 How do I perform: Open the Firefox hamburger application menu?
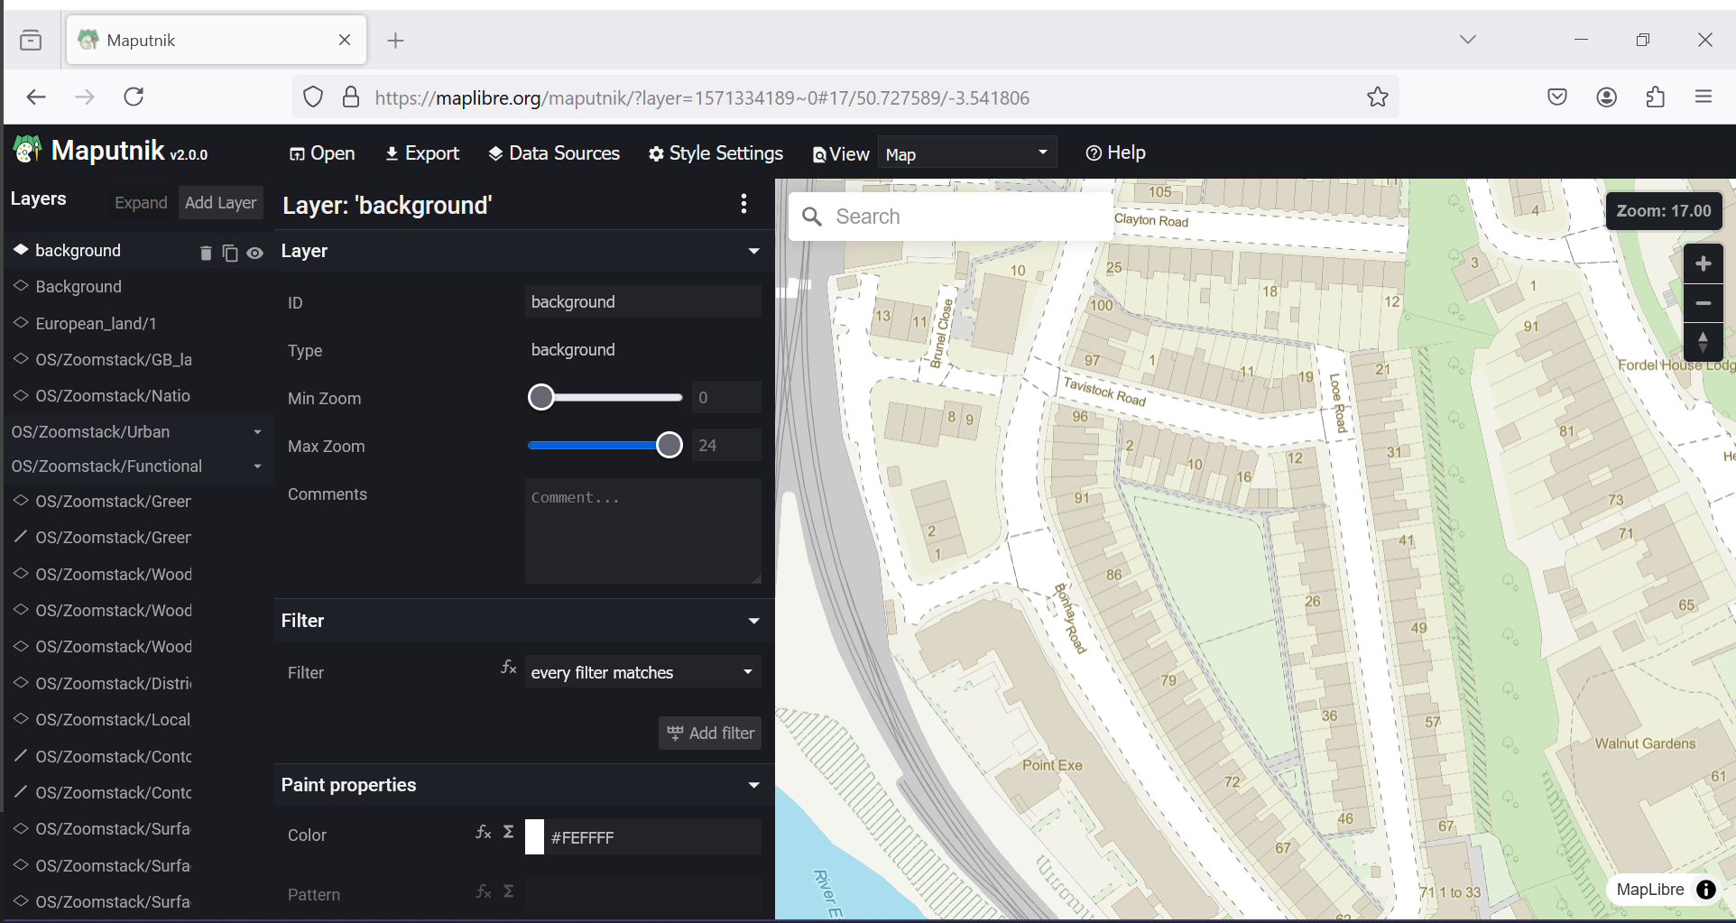(1704, 97)
